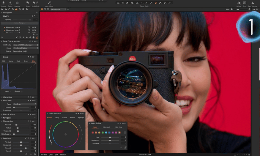Image resolution: width=260 pixels, height=156 pixels.
Task: Click the Import toolbar icon
Action: 4,3
